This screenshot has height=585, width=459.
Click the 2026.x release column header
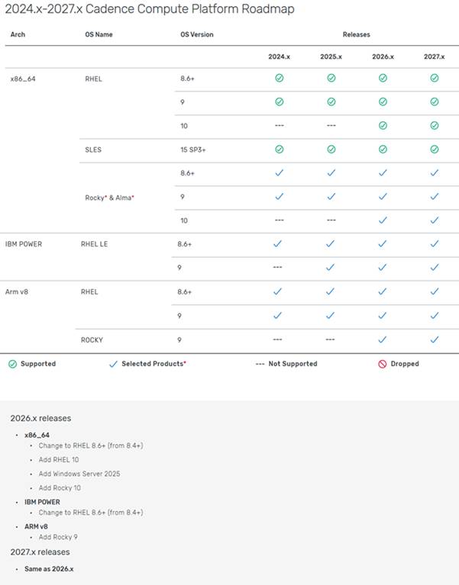coord(383,56)
